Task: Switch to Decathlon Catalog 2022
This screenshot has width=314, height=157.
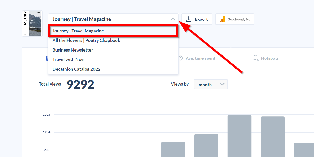Action: click(x=76, y=69)
